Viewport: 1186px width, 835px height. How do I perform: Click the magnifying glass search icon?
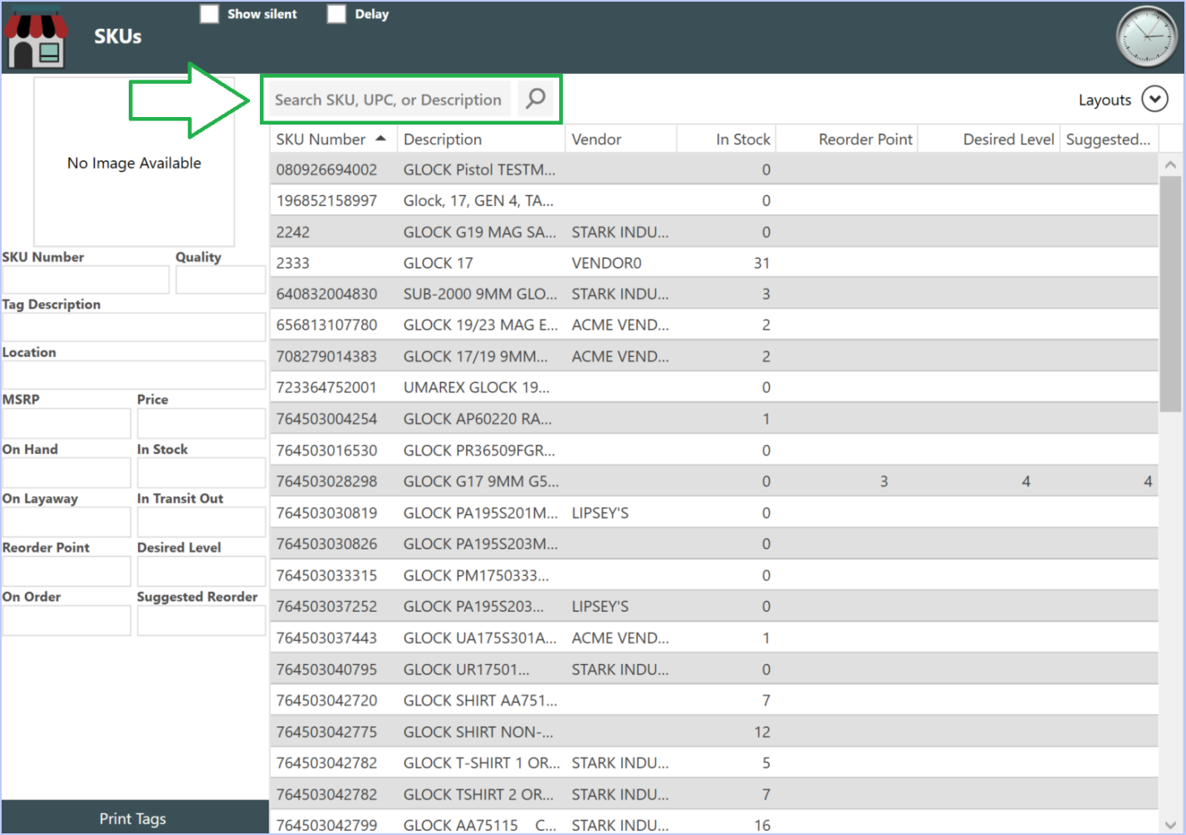[x=536, y=99]
